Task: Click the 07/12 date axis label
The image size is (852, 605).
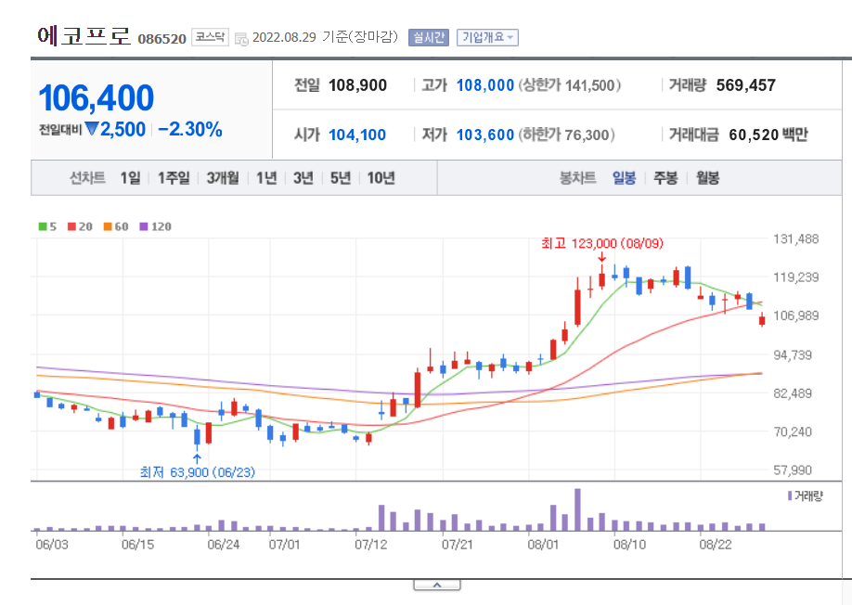Action: click(371, 544)
